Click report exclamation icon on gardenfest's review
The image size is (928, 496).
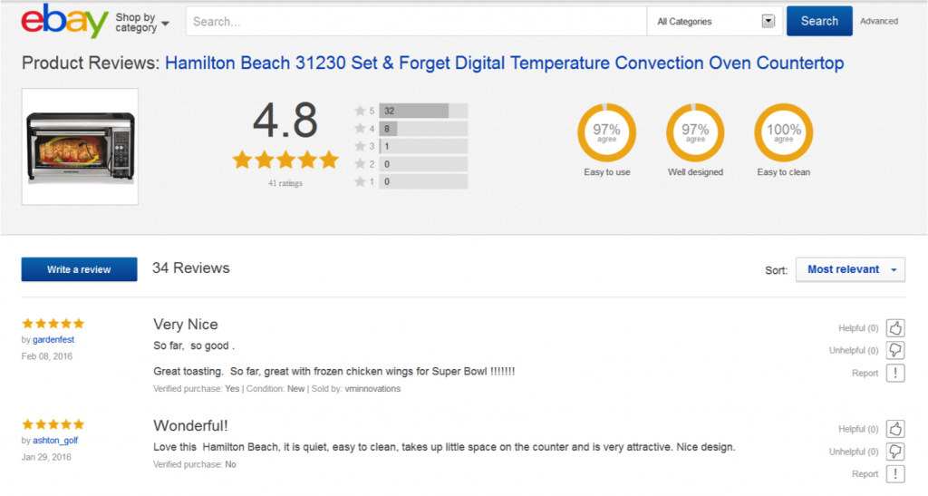pyautogui.click(x=895, y=373)
